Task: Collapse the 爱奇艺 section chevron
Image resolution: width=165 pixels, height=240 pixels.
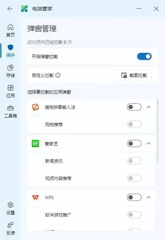Action: click(149, 143)
